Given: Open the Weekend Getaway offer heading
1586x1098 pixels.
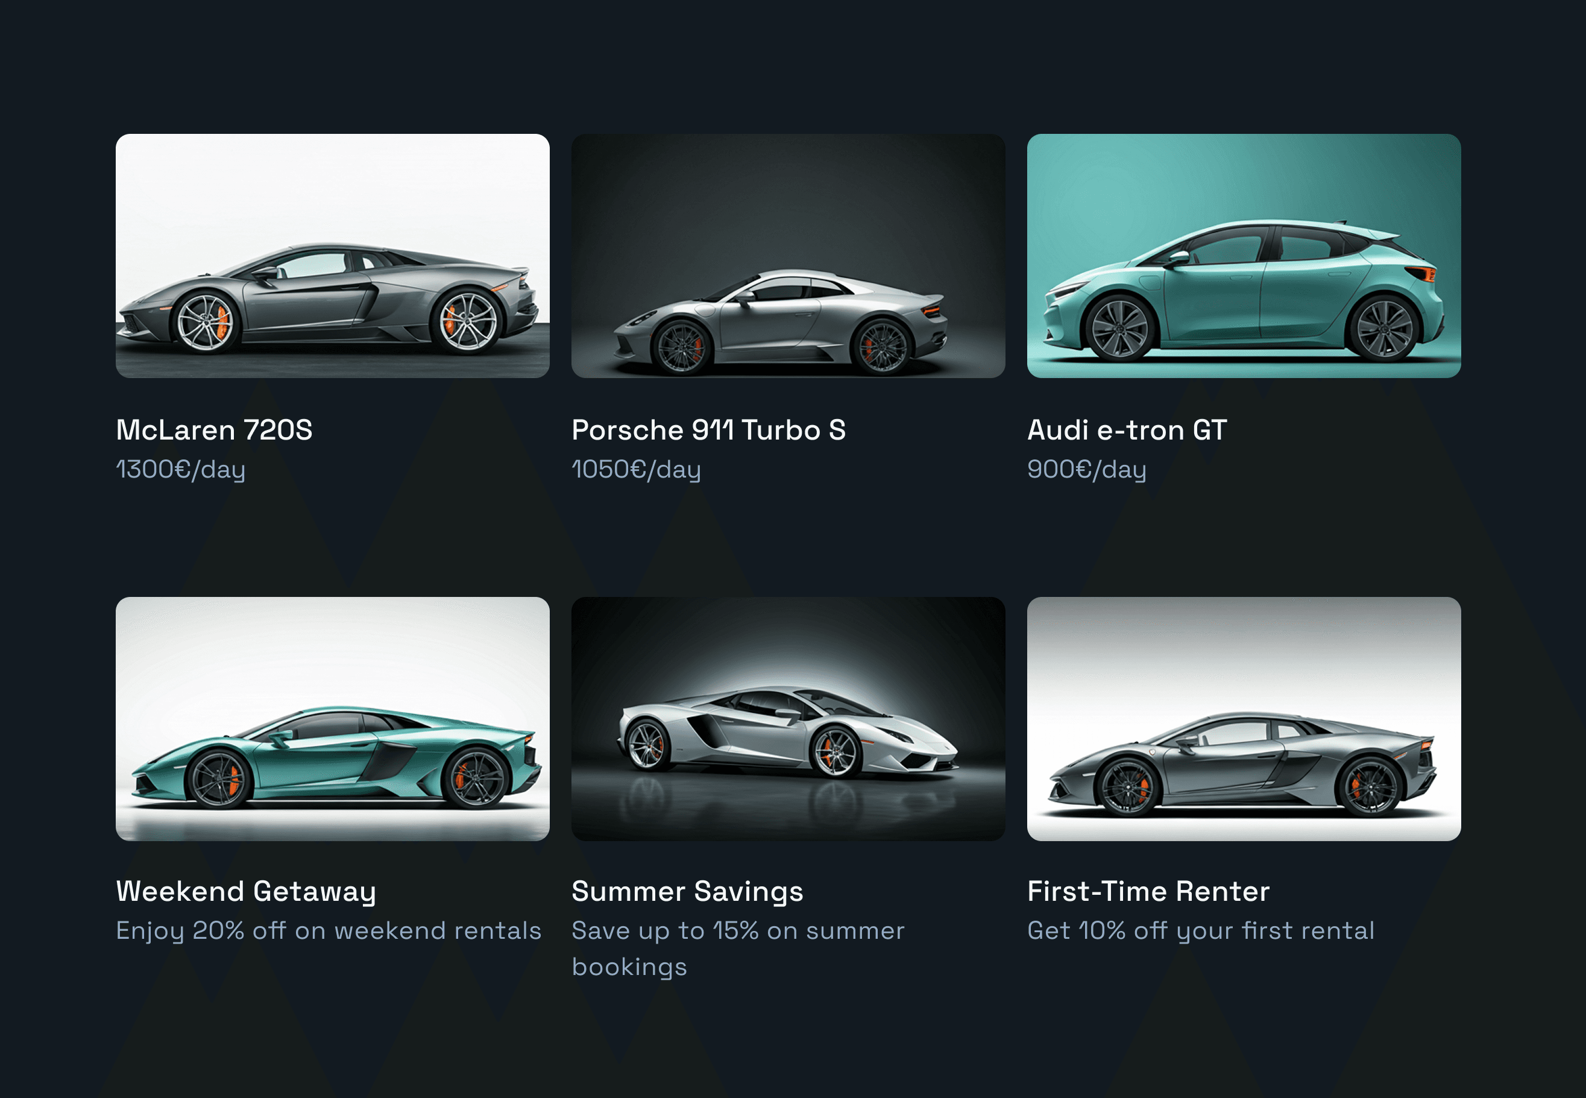Looking at the screenshot, I should click(246, 892).
